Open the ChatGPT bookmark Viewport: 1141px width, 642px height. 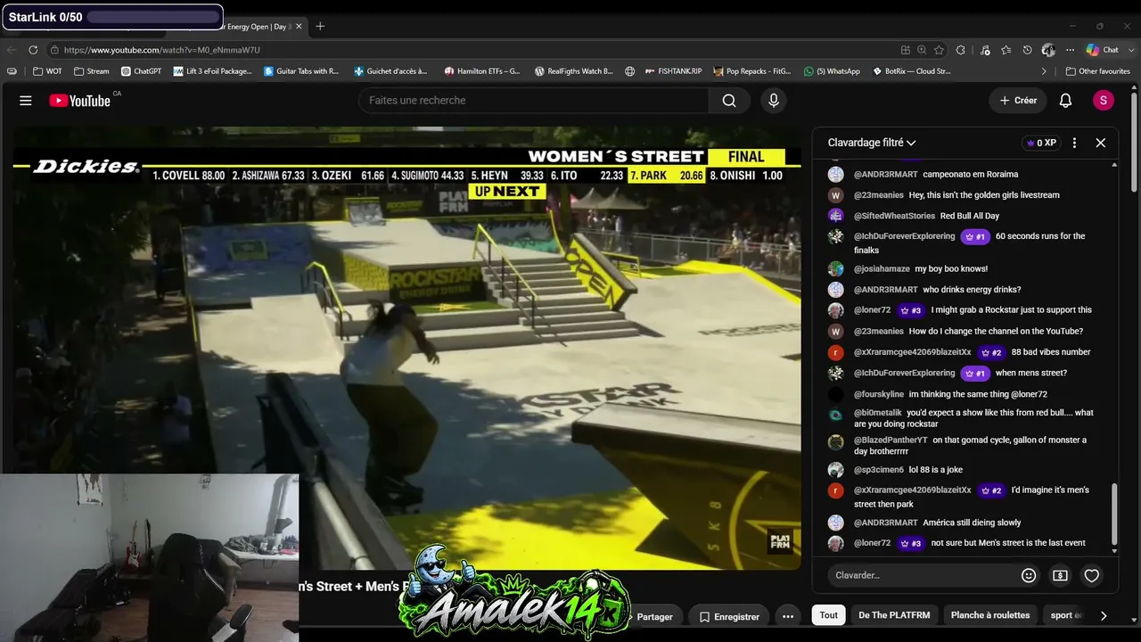click(141, 71)
